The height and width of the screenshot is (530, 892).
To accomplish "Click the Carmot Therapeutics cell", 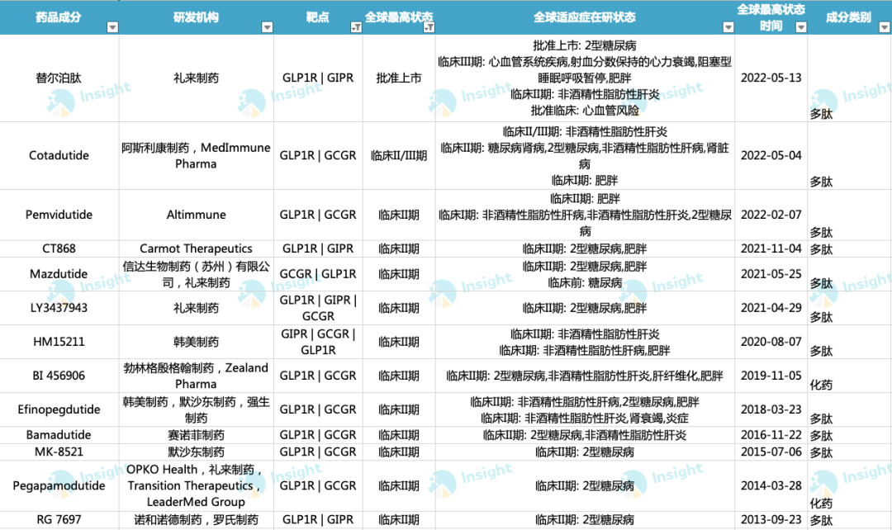I will pyautogui.click(x=196, y=248).
